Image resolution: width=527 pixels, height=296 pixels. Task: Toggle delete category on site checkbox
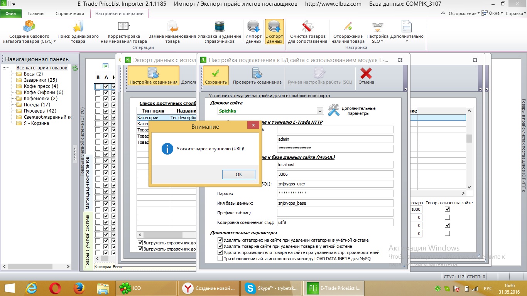(220, 240)
